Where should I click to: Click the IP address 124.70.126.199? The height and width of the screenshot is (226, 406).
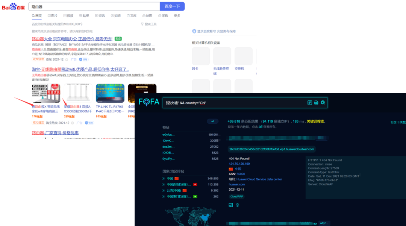239,164
